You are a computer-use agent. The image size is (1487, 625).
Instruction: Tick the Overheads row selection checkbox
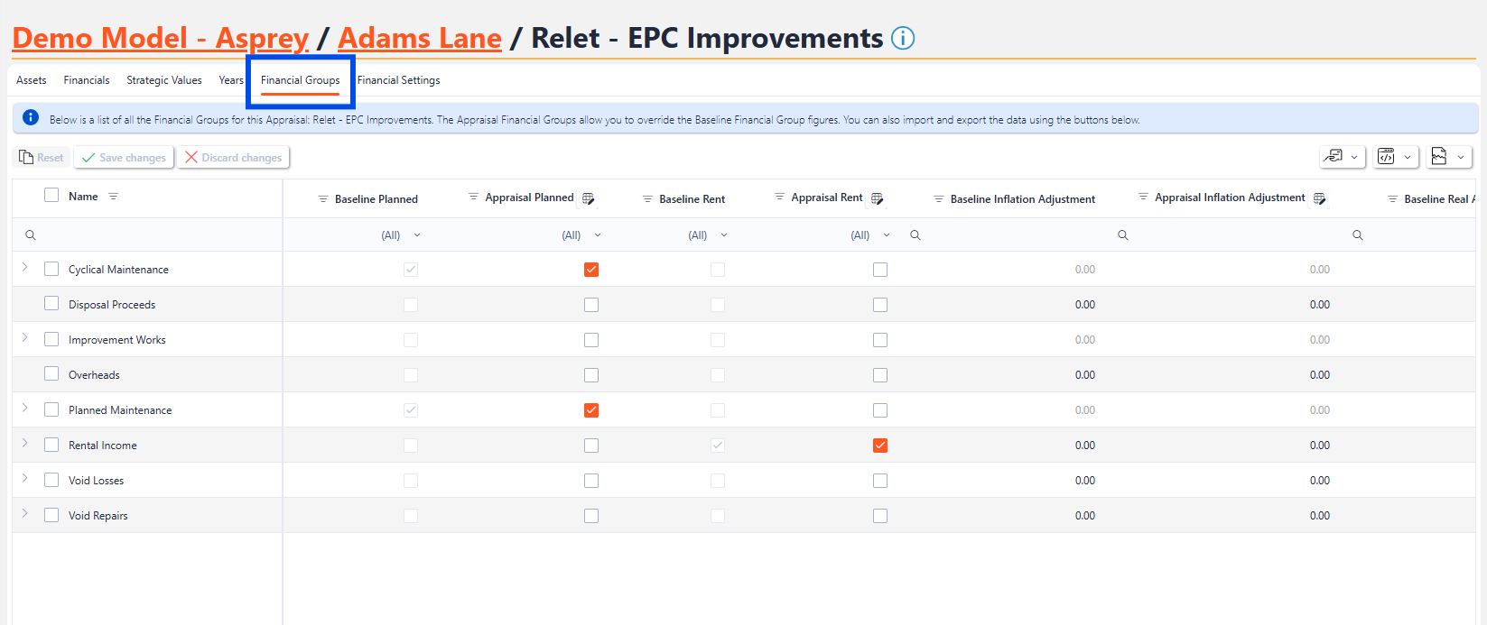(x=51, y=374)
